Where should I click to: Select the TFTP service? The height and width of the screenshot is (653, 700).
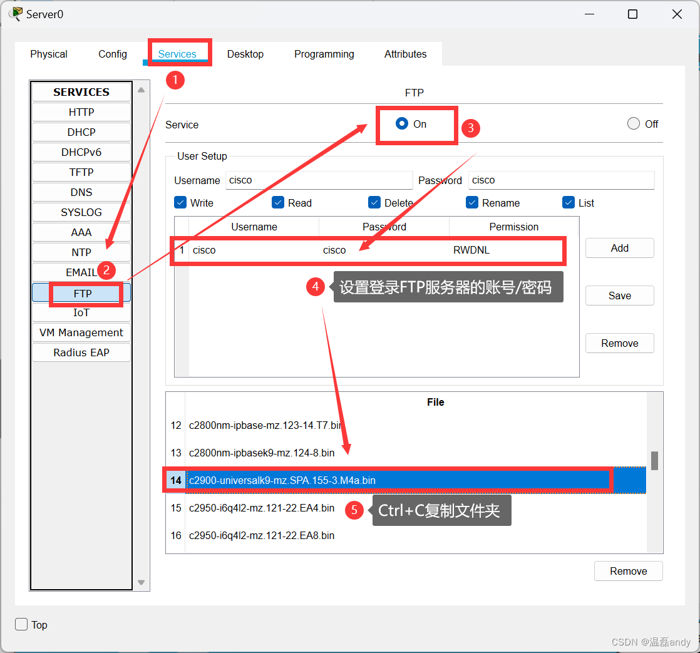click(x=81, y=172)
